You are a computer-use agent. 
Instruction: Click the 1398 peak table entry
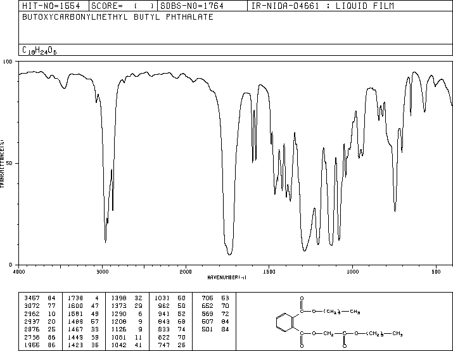point(127,298)
